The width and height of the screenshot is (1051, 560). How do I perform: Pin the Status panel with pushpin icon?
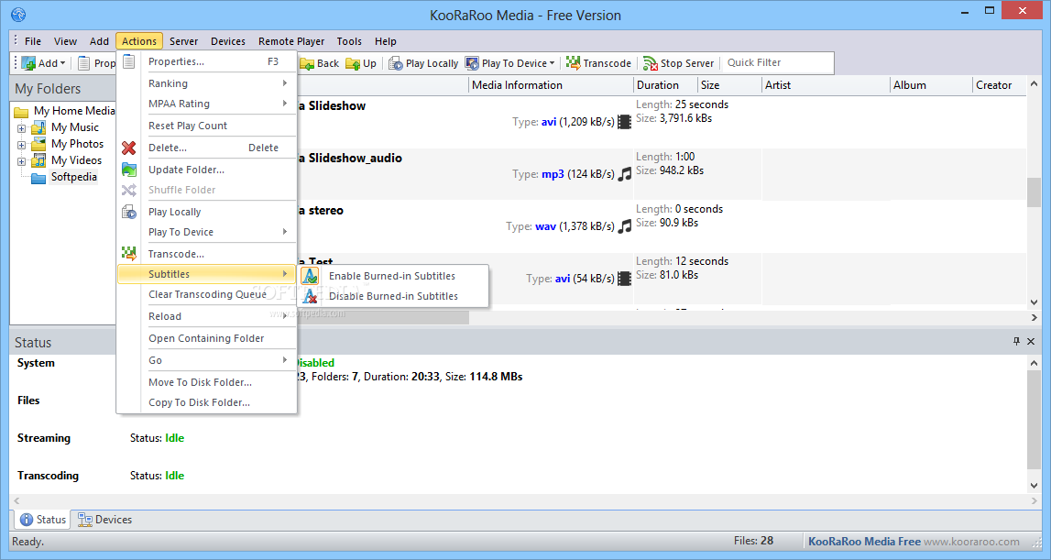tap(1016, 341)
